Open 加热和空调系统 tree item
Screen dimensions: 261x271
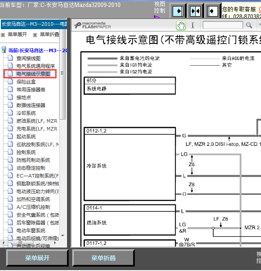click(x=33, y=199)
